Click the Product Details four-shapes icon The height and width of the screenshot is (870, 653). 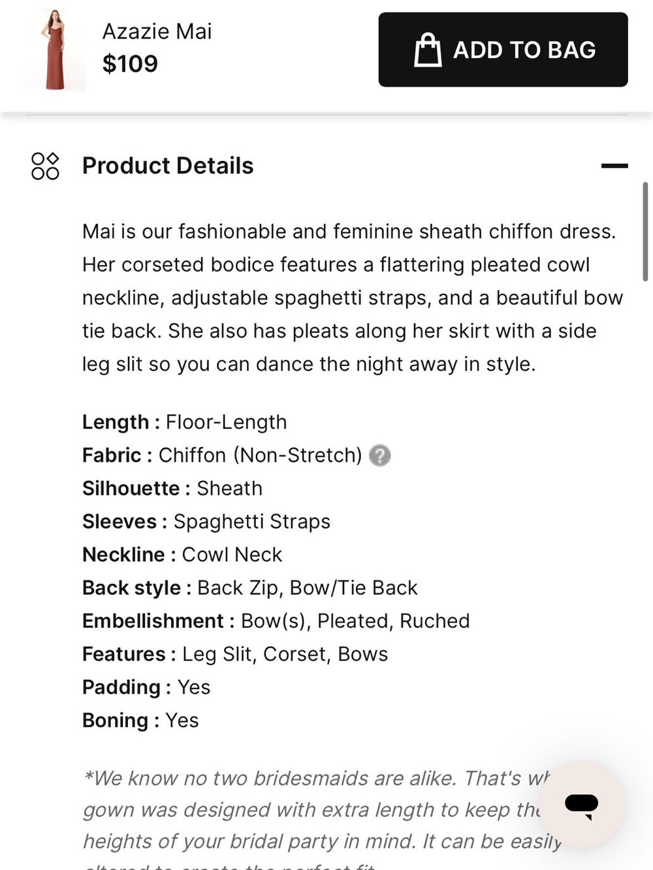coord(45,166)
